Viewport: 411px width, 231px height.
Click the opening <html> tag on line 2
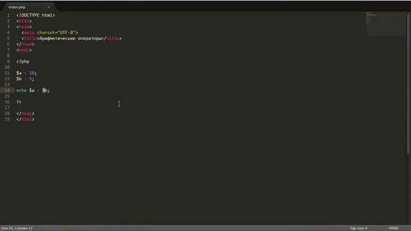pos(24,21)
